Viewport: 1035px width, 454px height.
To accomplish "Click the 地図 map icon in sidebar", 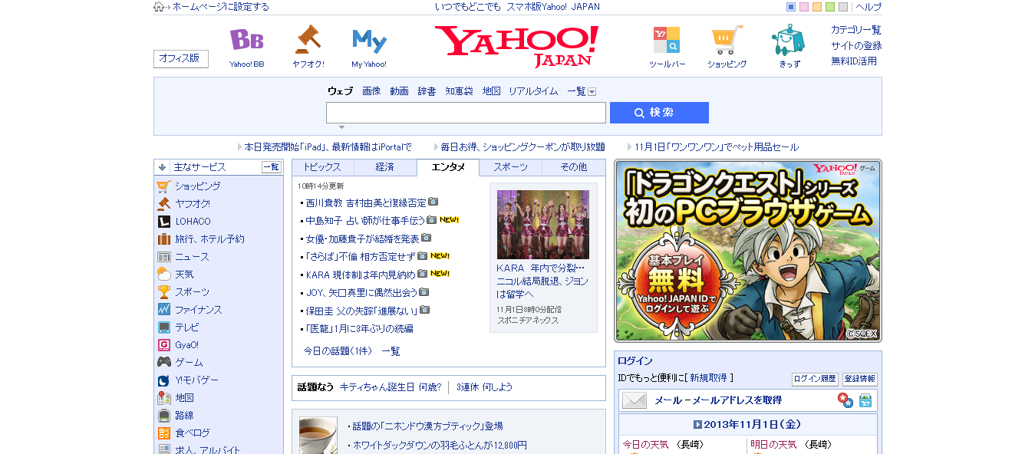I will point(163,397).
